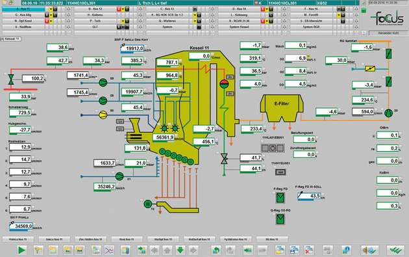Image resolution: width=409 pixels, height=257 pixels.
Task: Click the green motor M symbol near ash conveyor
Action: coord(148,204)
